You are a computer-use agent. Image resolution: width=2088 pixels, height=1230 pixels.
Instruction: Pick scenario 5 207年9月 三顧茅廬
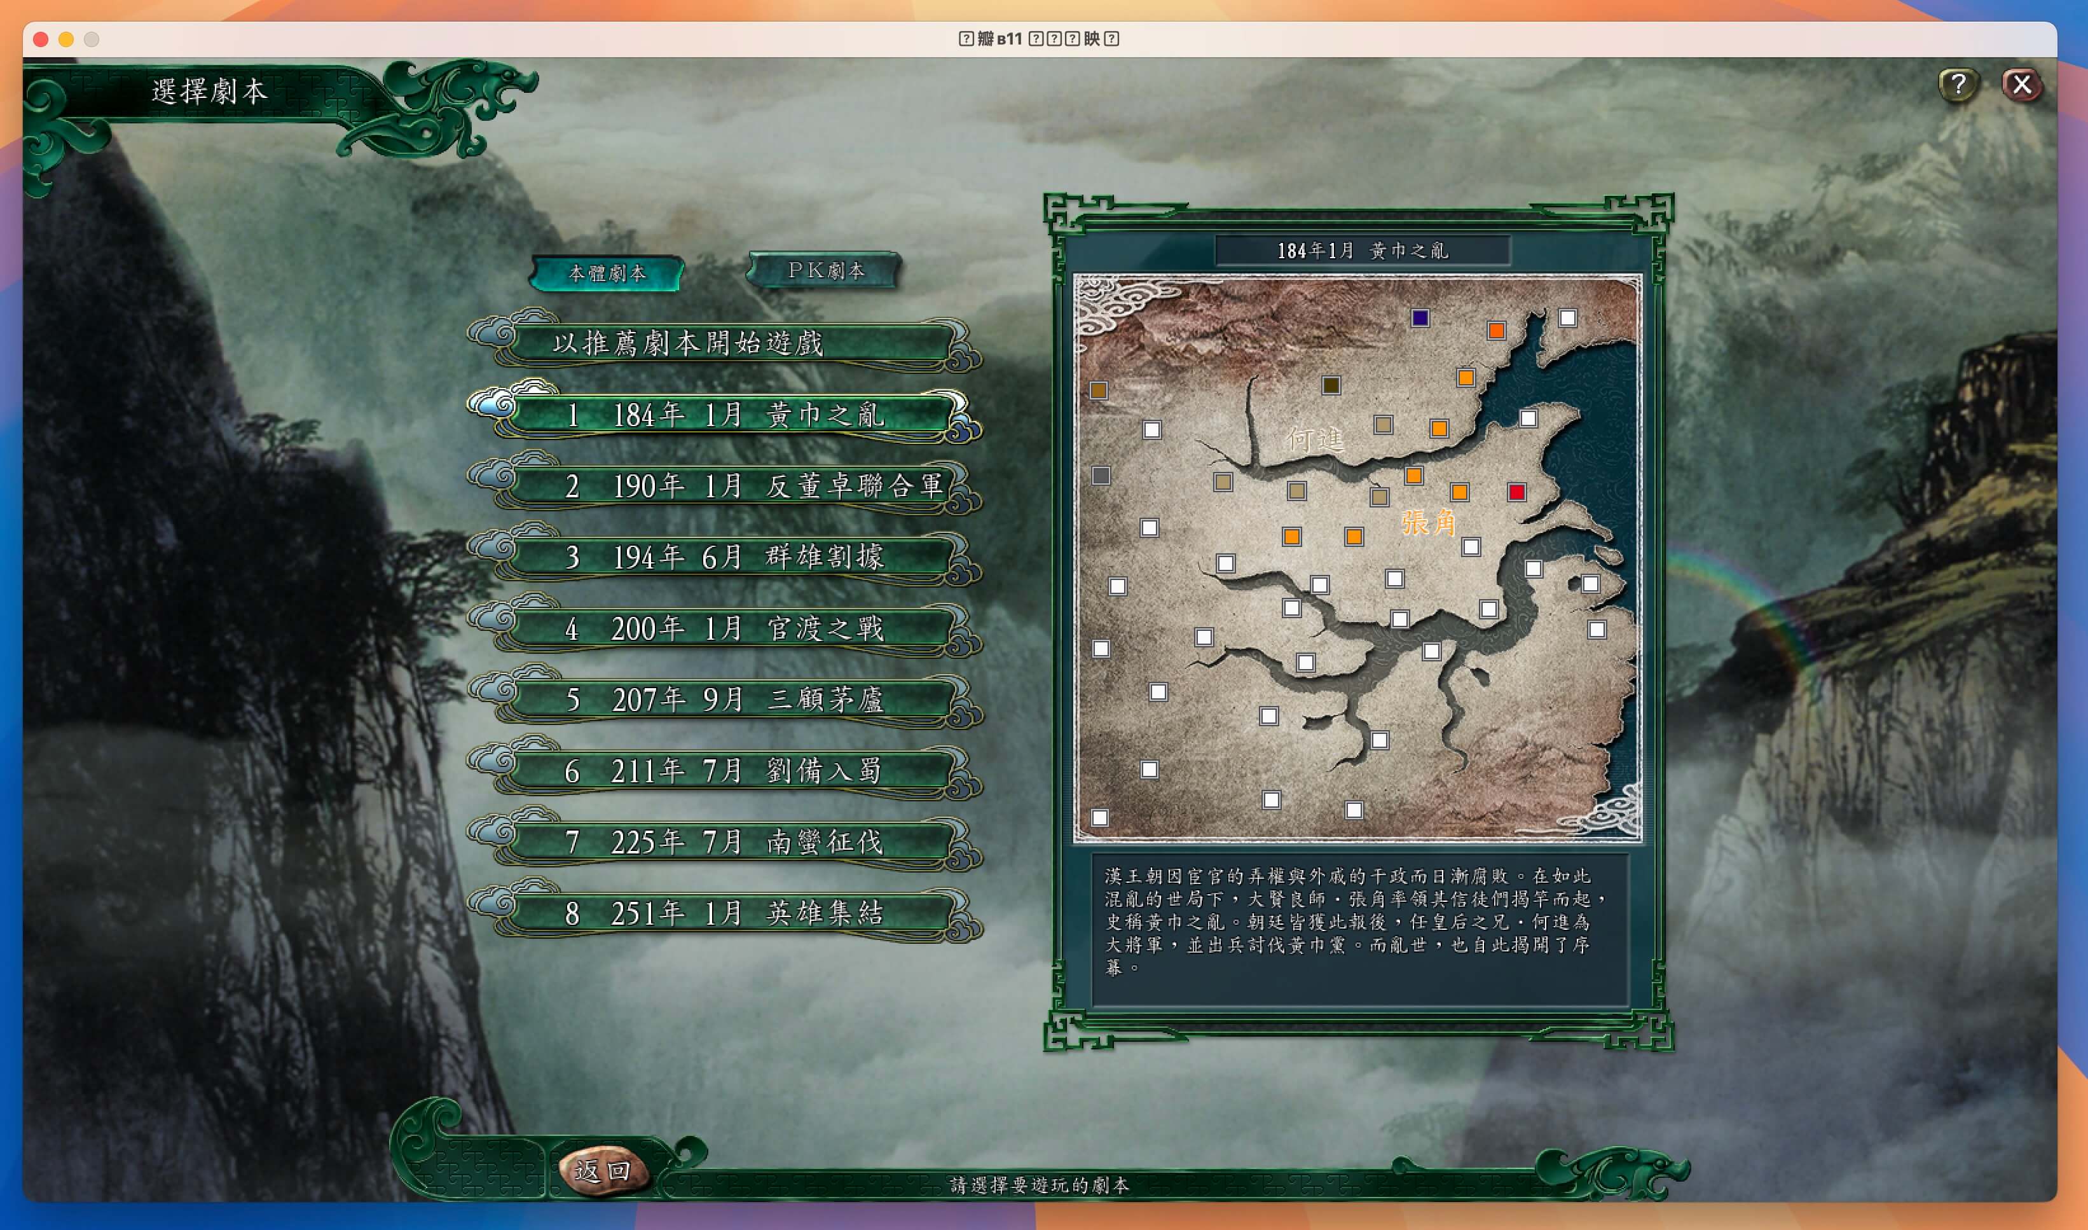click(x=726, y=700)
